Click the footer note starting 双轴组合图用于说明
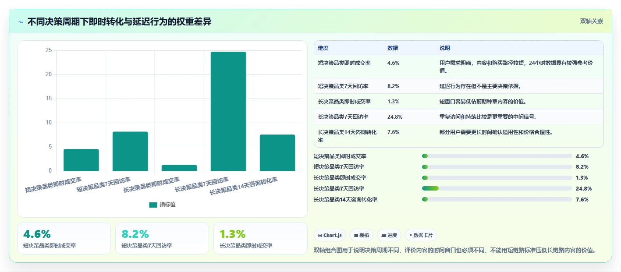Viewport: 621px width, 272px height. 455,251
